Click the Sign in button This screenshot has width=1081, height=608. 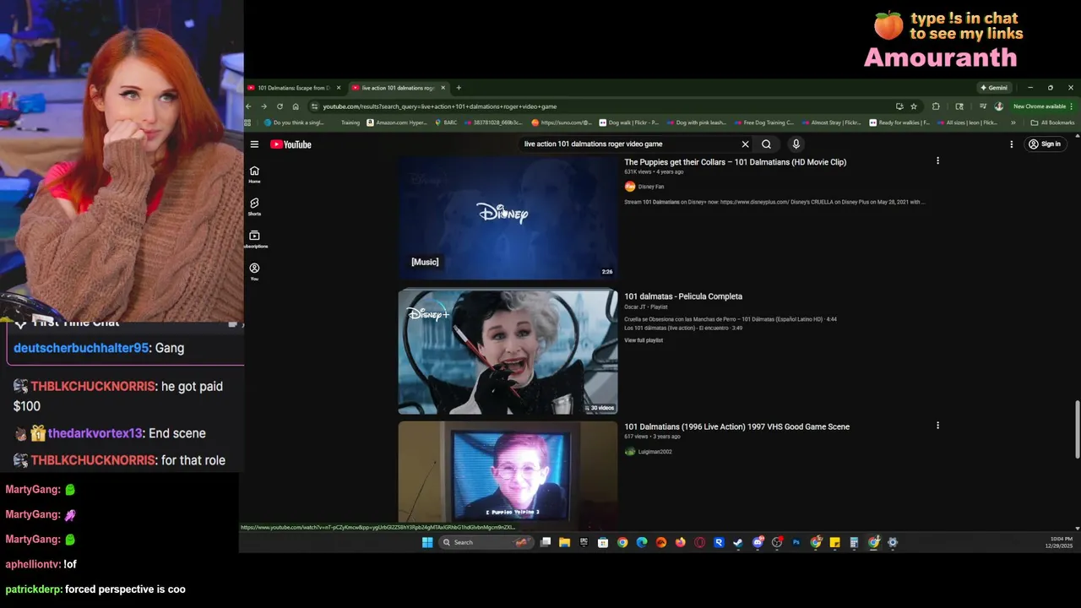pos(1044,144)
